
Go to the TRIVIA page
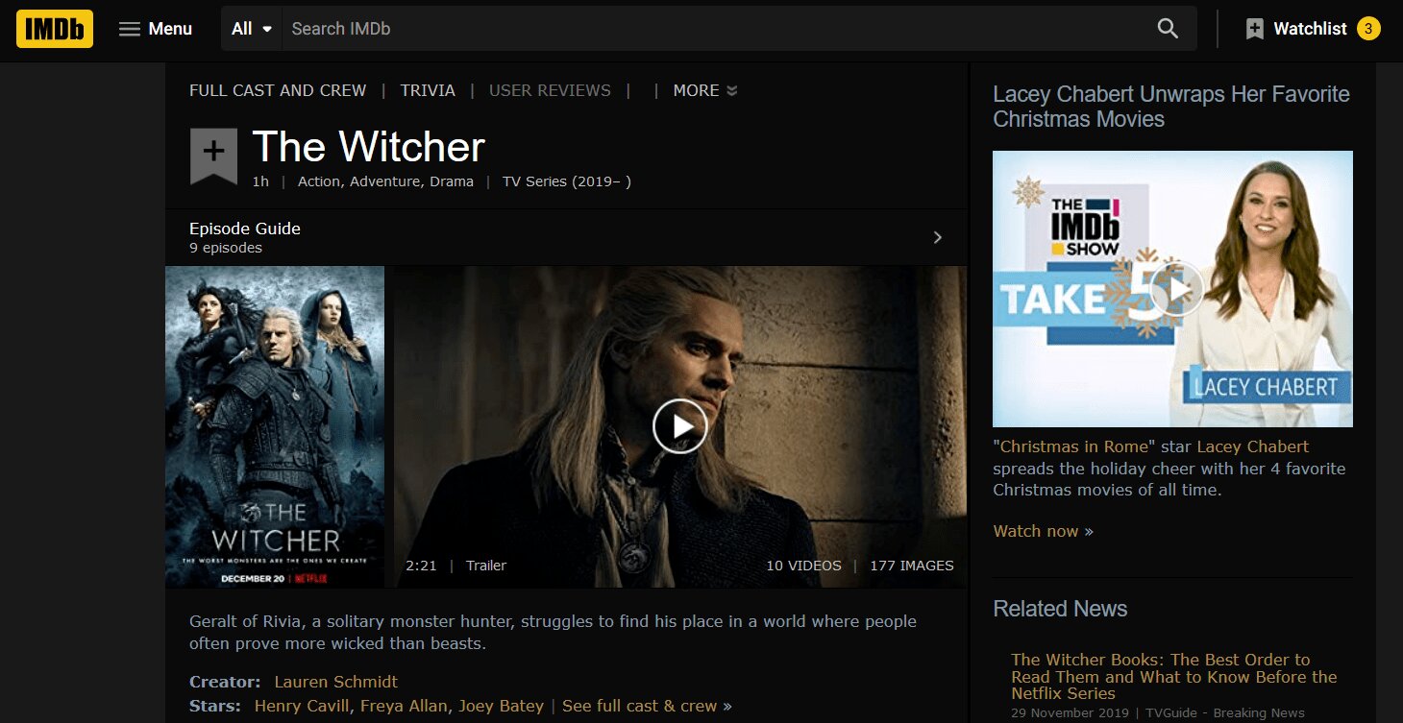pyautogui.click(x=428, y=89)
